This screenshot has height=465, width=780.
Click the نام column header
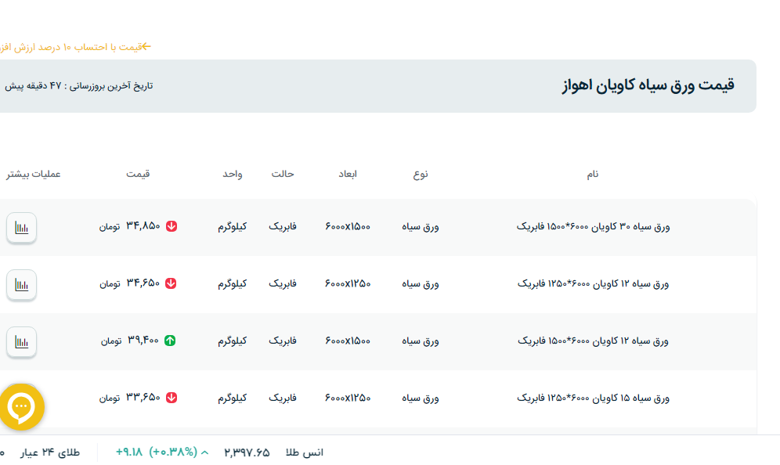(x=593, y=174)
